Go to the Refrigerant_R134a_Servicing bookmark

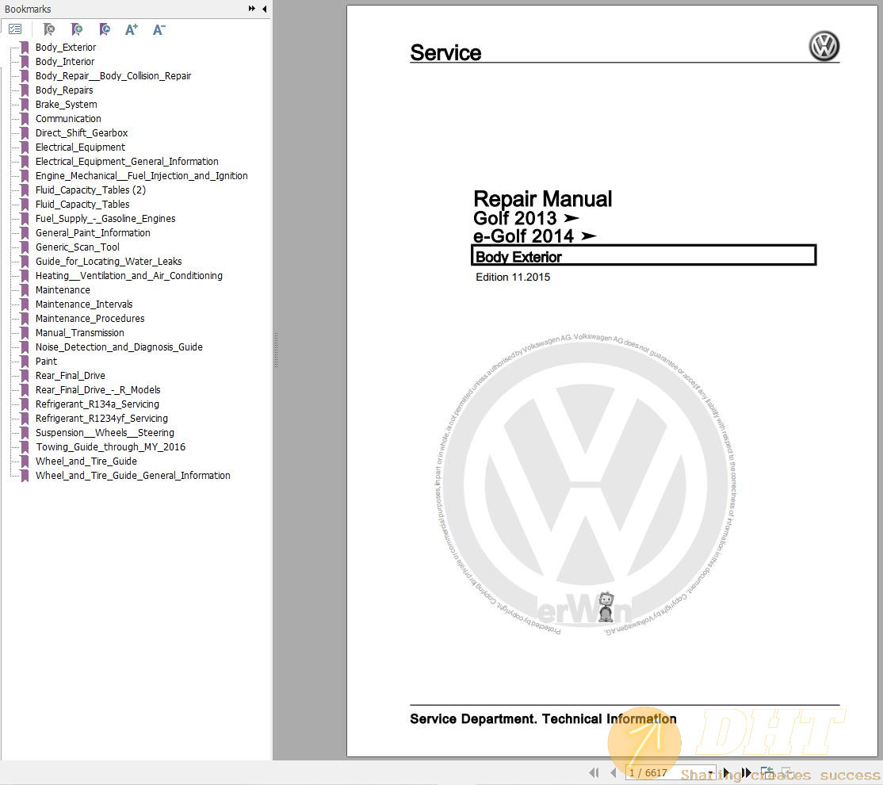(97, 404)
